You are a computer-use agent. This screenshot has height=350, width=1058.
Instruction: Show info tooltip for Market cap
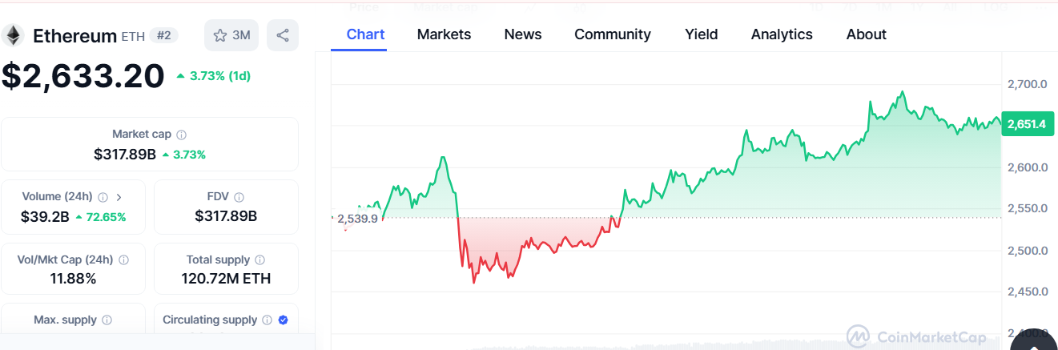(182, 135)
